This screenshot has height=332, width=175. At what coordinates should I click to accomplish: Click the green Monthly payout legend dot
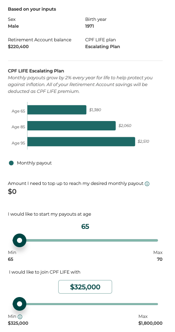point(11,163)
